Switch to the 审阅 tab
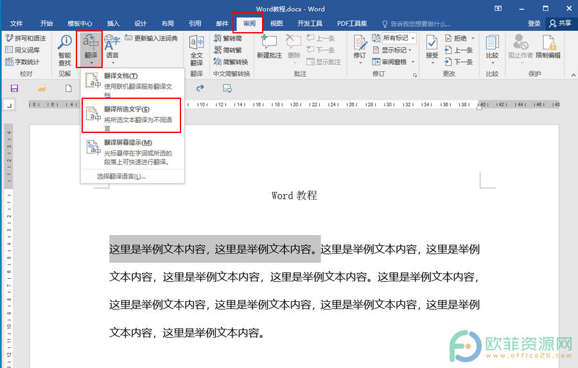The height and width of the screenshot is (368, 578). coord(249,24)
